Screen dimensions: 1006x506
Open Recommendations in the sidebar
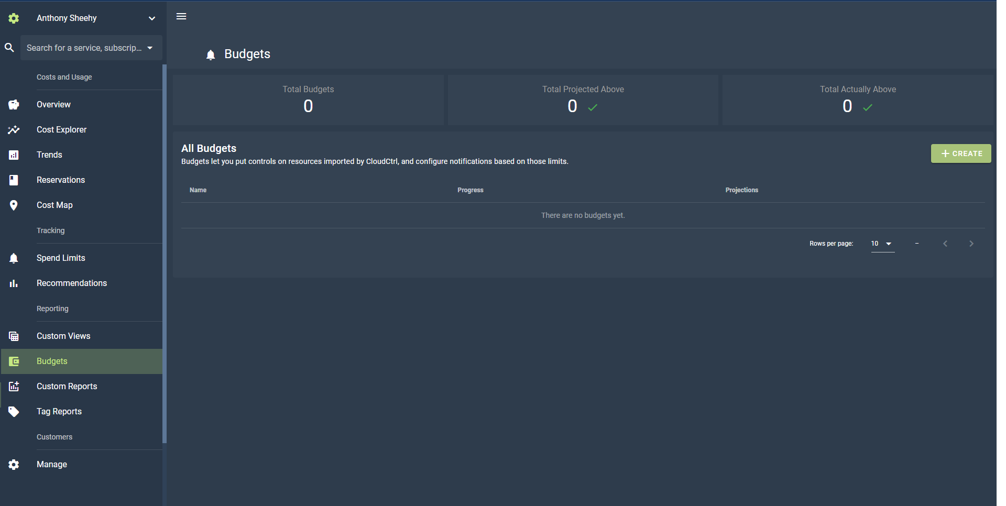tap(72, 283)
